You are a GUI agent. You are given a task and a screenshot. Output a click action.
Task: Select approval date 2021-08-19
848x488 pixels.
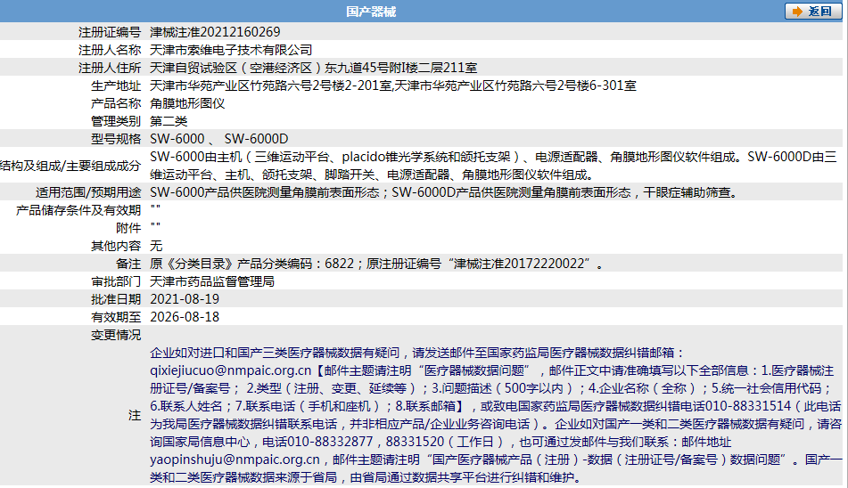coord(185,299)
